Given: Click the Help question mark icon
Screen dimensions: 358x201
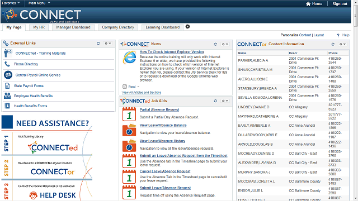Looking at the screenshot, I should pyautogui.click(x=338, y=35).
